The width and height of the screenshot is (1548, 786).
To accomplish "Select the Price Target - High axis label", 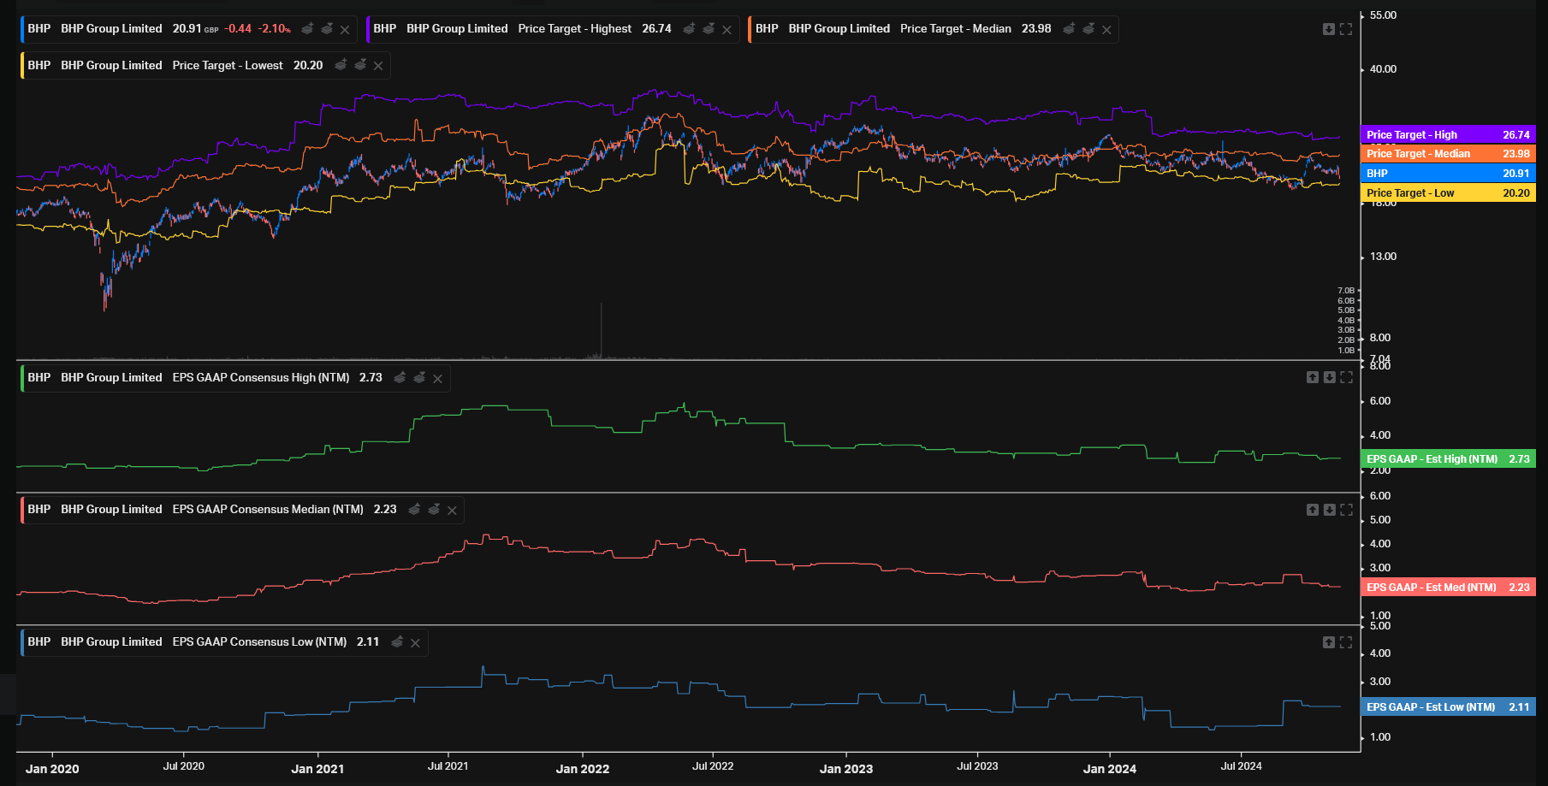I will (x=1447, y=134).
